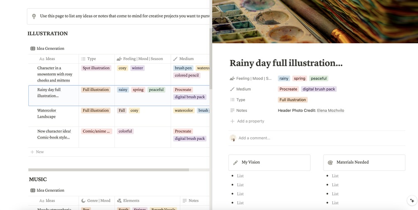Click the first List bullet under My Vision
This screenshot has width=418, height=210.
(x=240, y=176)
